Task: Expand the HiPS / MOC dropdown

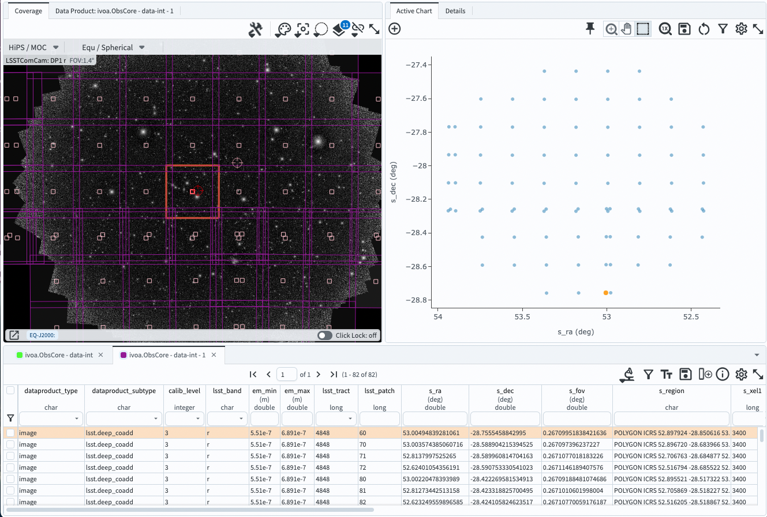Action: (x=33, y=47)
